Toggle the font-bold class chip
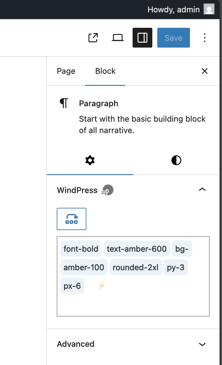The height and width of the screenshot is (365, 222). coord(81,249)
